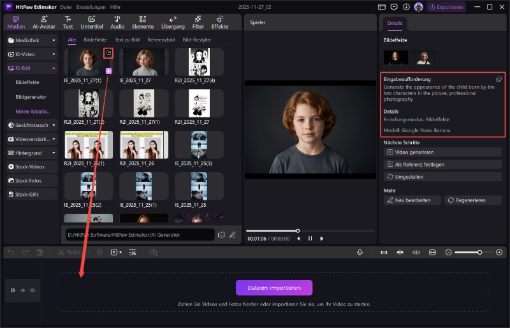Click the purple plus on first thumbnail

pyautogui.click(x=109, y=71)
